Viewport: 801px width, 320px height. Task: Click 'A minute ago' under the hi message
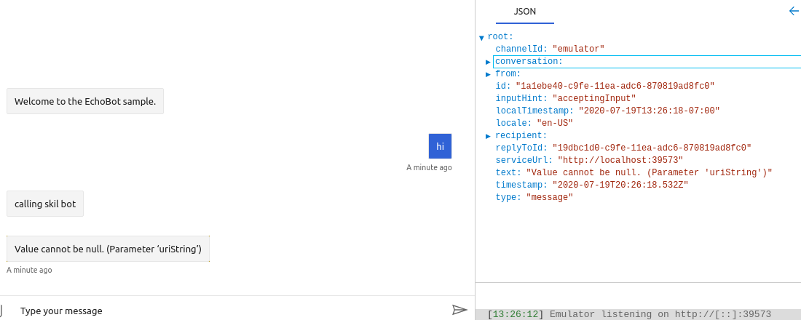click(429, 167)
